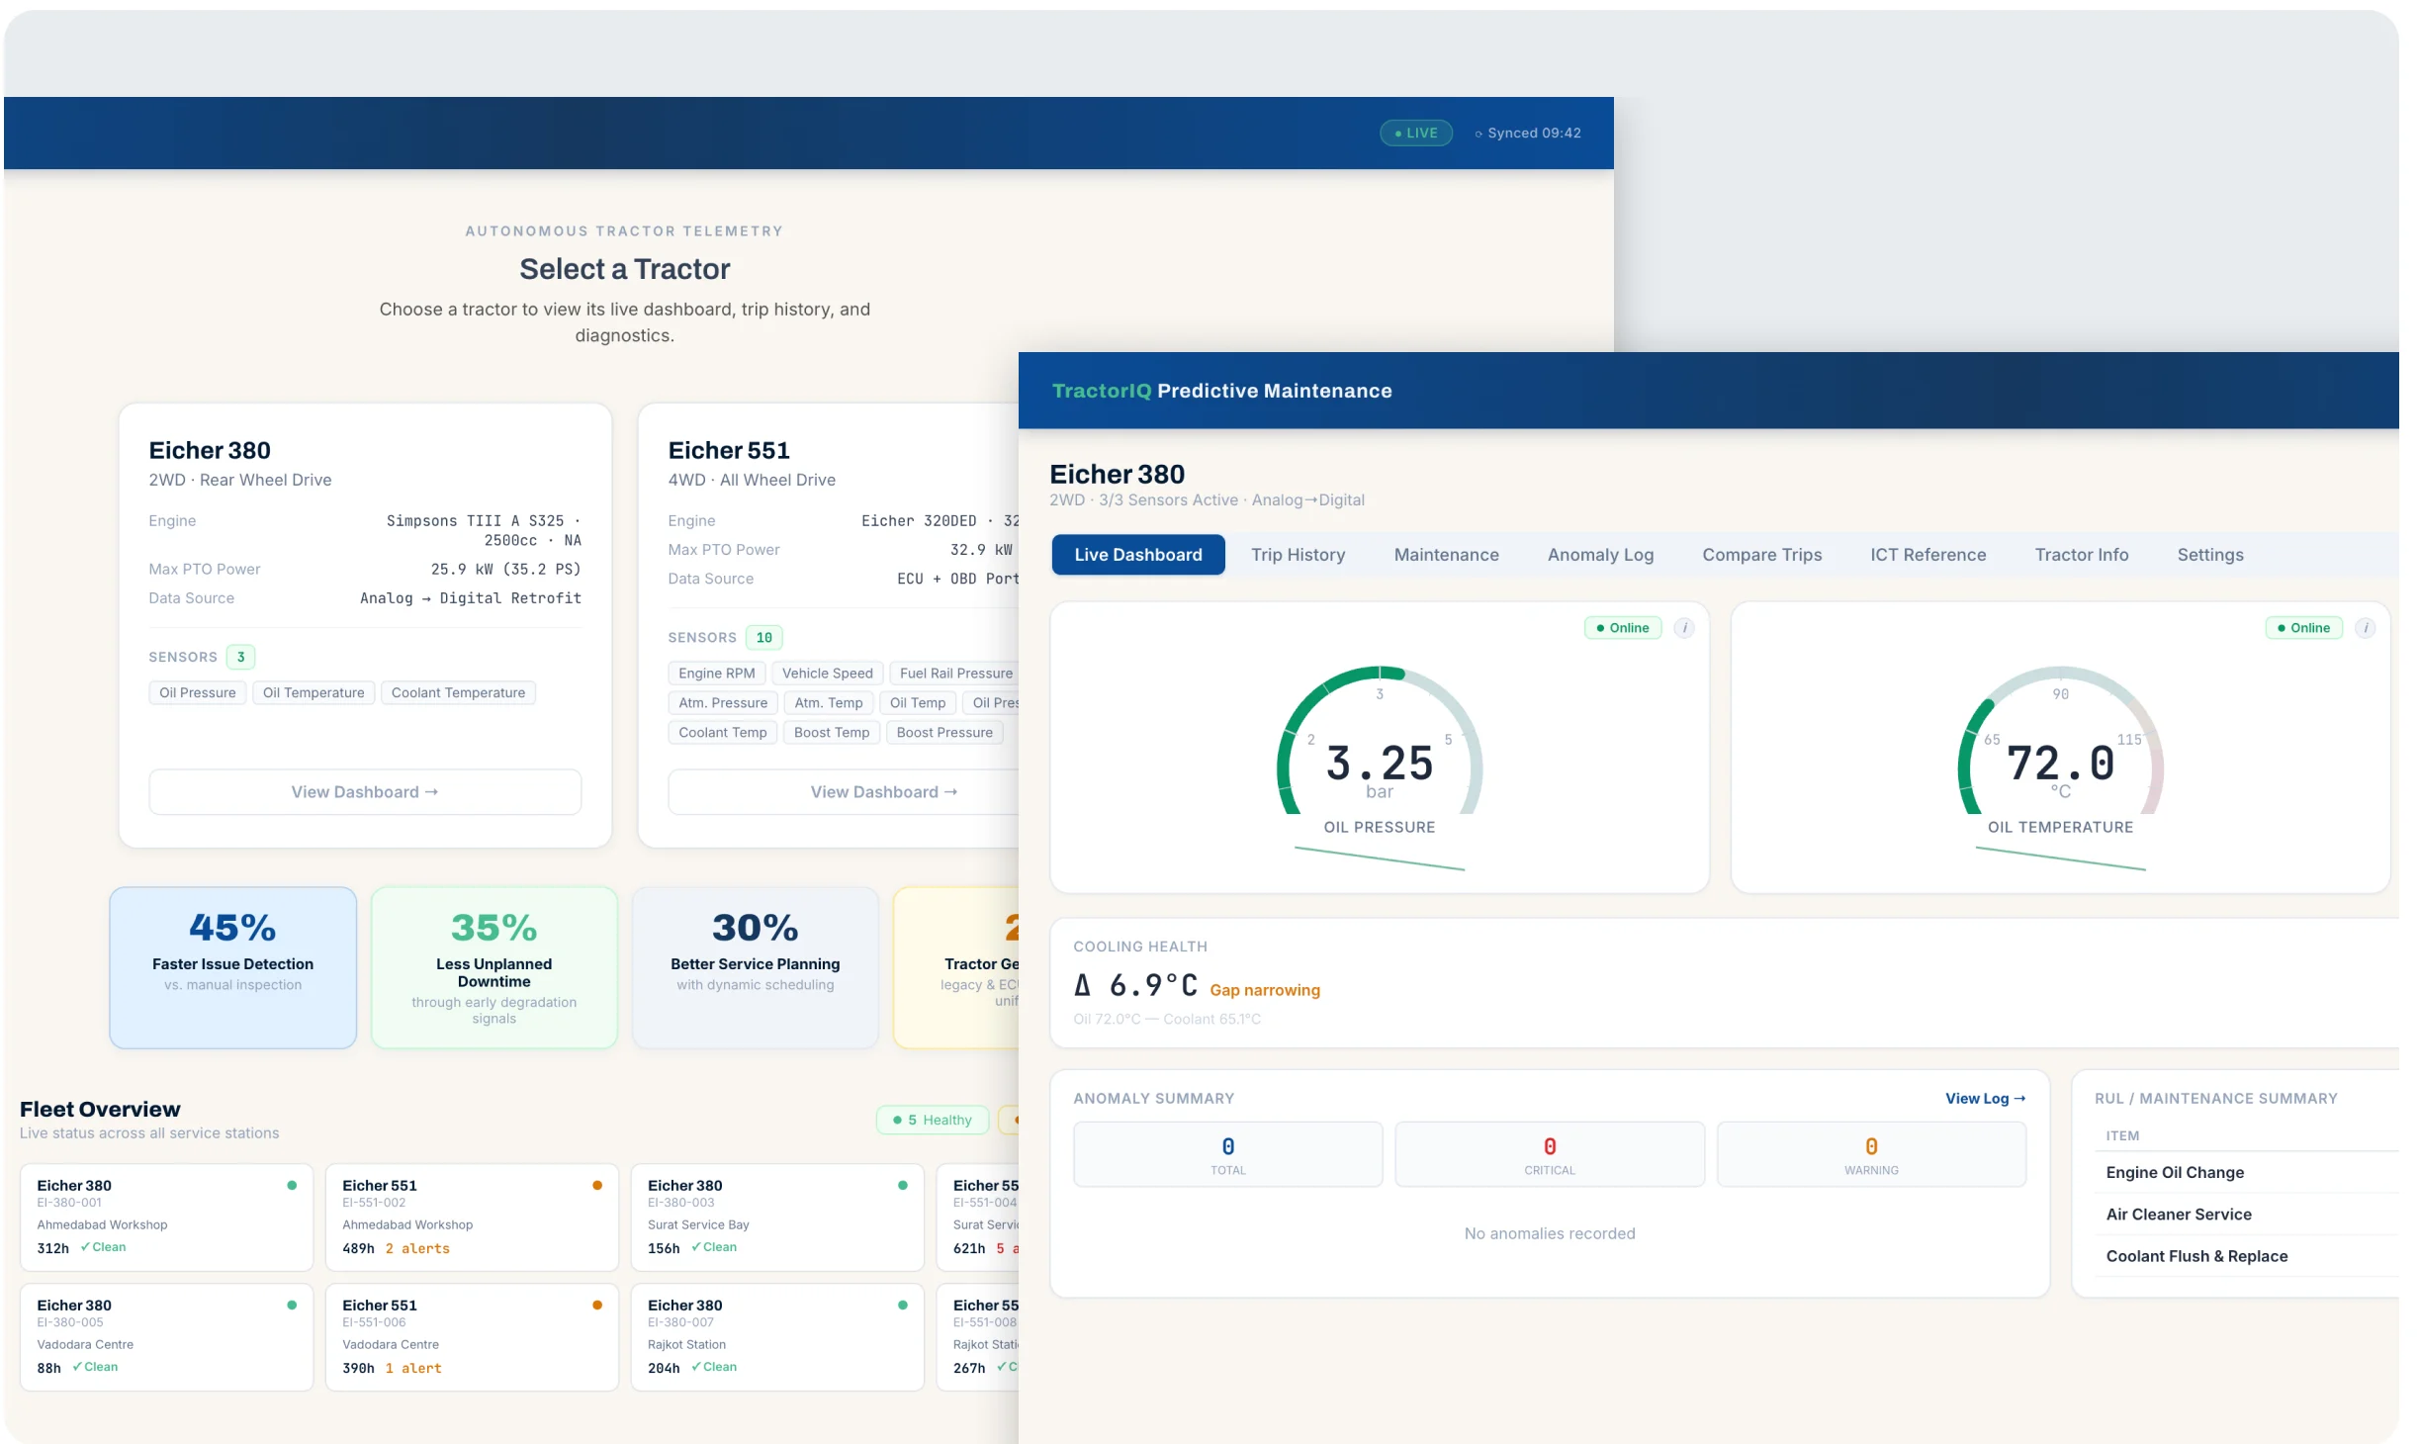Open the Maintenance tab
This screenshot has height=1444, width=2419.
(1447, 555)
